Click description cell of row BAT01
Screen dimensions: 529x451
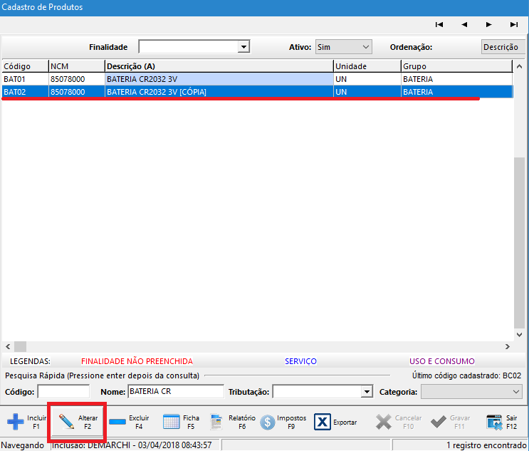[219, 79]
